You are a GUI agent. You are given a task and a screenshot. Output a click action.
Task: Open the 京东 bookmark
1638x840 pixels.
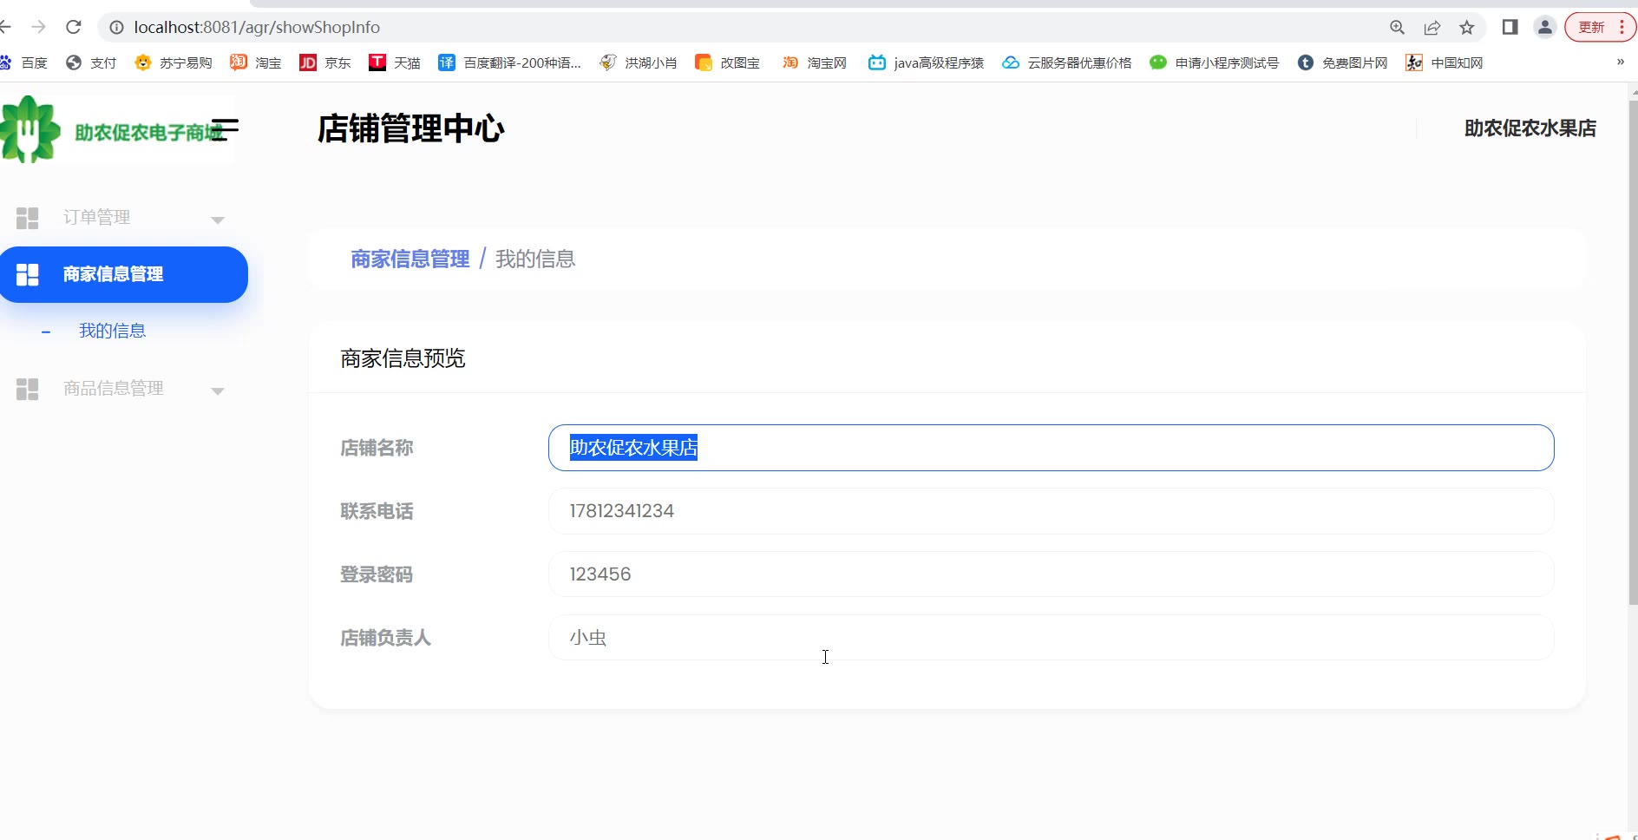pyautogui.click(x=325, y=62)
